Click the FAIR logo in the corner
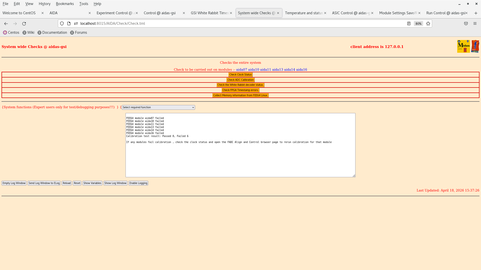This screenshot has height=270, width=481. [475, 46]
